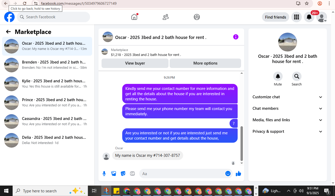Expand Media, files and links section
The height and width of the screenshot is (196, 335).
[x=288, y=120]
